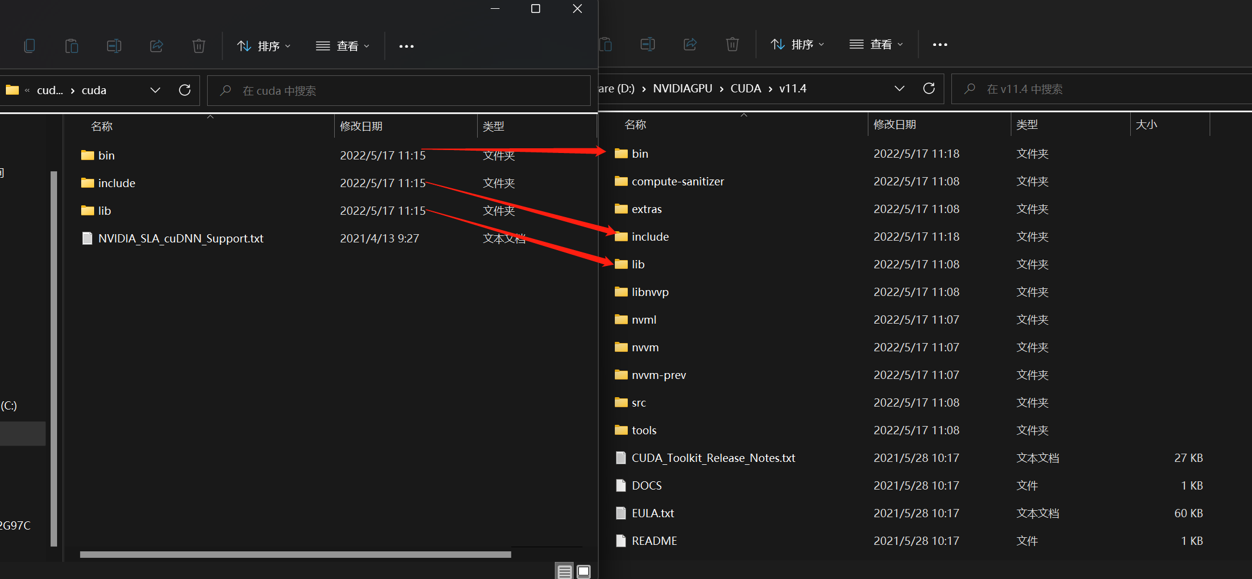Select NVIDIA_SLA_cuDNN_Support.txt file
Screen dimensions: 1252x579
[x=181, y=238]
